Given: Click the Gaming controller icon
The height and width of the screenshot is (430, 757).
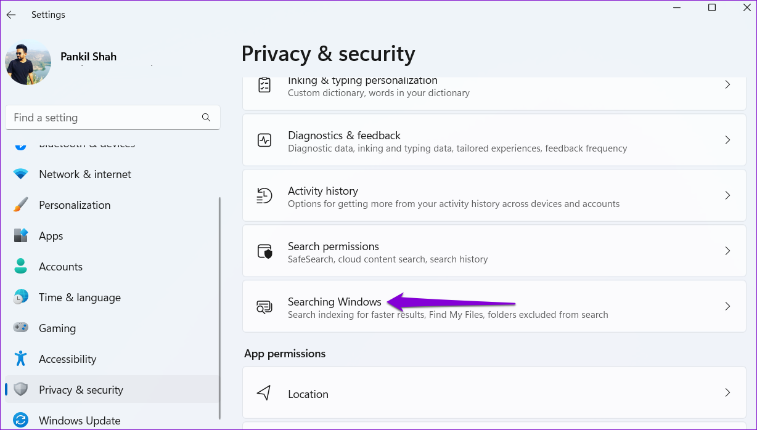Looking at the screenshot, I should [x=21, y=328].
